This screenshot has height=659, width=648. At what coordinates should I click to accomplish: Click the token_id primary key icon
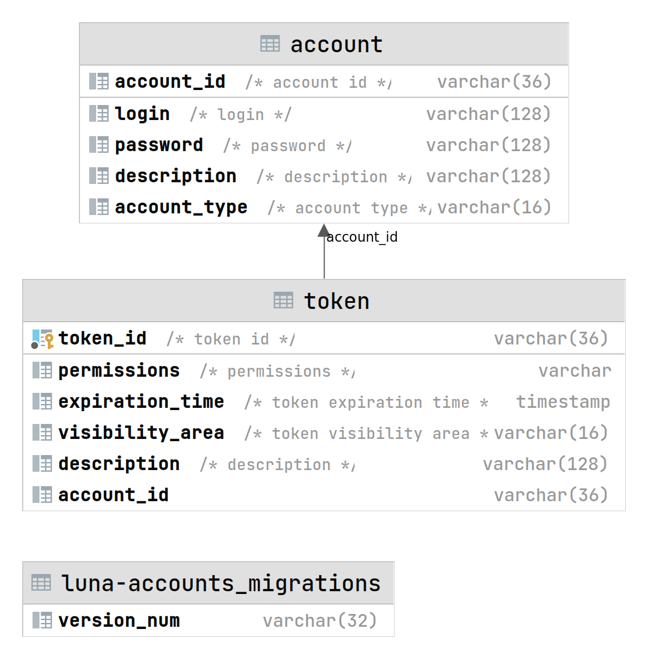pyautogui.click(x=42, y=338)
